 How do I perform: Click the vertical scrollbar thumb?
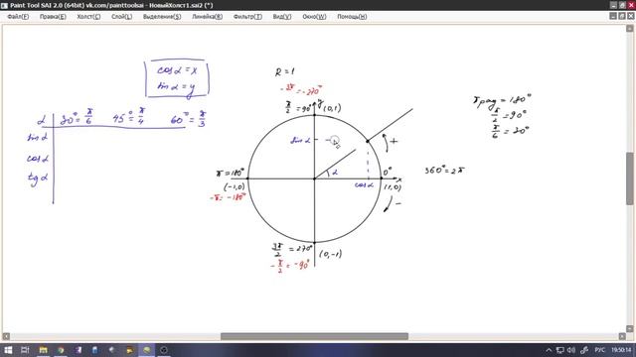click(x=630, y=178)
